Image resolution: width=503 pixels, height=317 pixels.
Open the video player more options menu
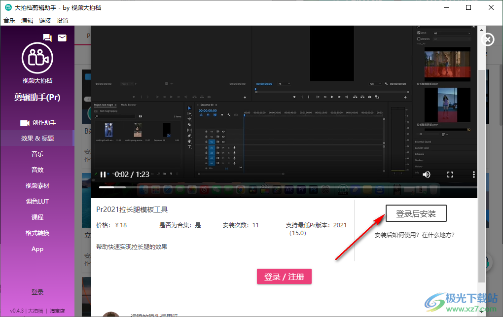coord(473,175)
